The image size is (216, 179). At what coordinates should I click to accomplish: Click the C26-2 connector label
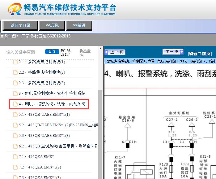[x=192, y=120]
